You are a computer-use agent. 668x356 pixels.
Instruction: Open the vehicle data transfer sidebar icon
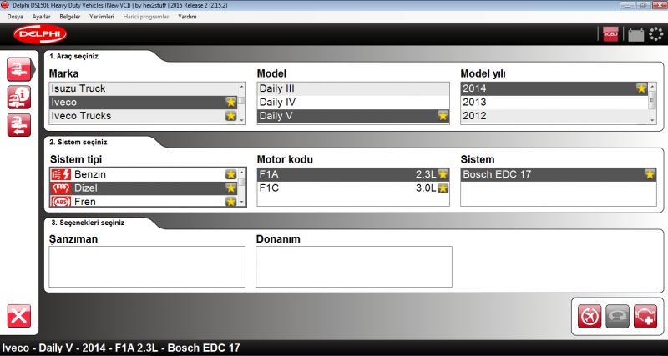pyautogui.click(x=19, y=125)
